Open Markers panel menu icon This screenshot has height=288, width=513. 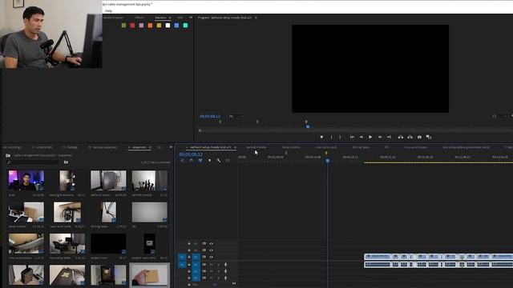(170, 18)
